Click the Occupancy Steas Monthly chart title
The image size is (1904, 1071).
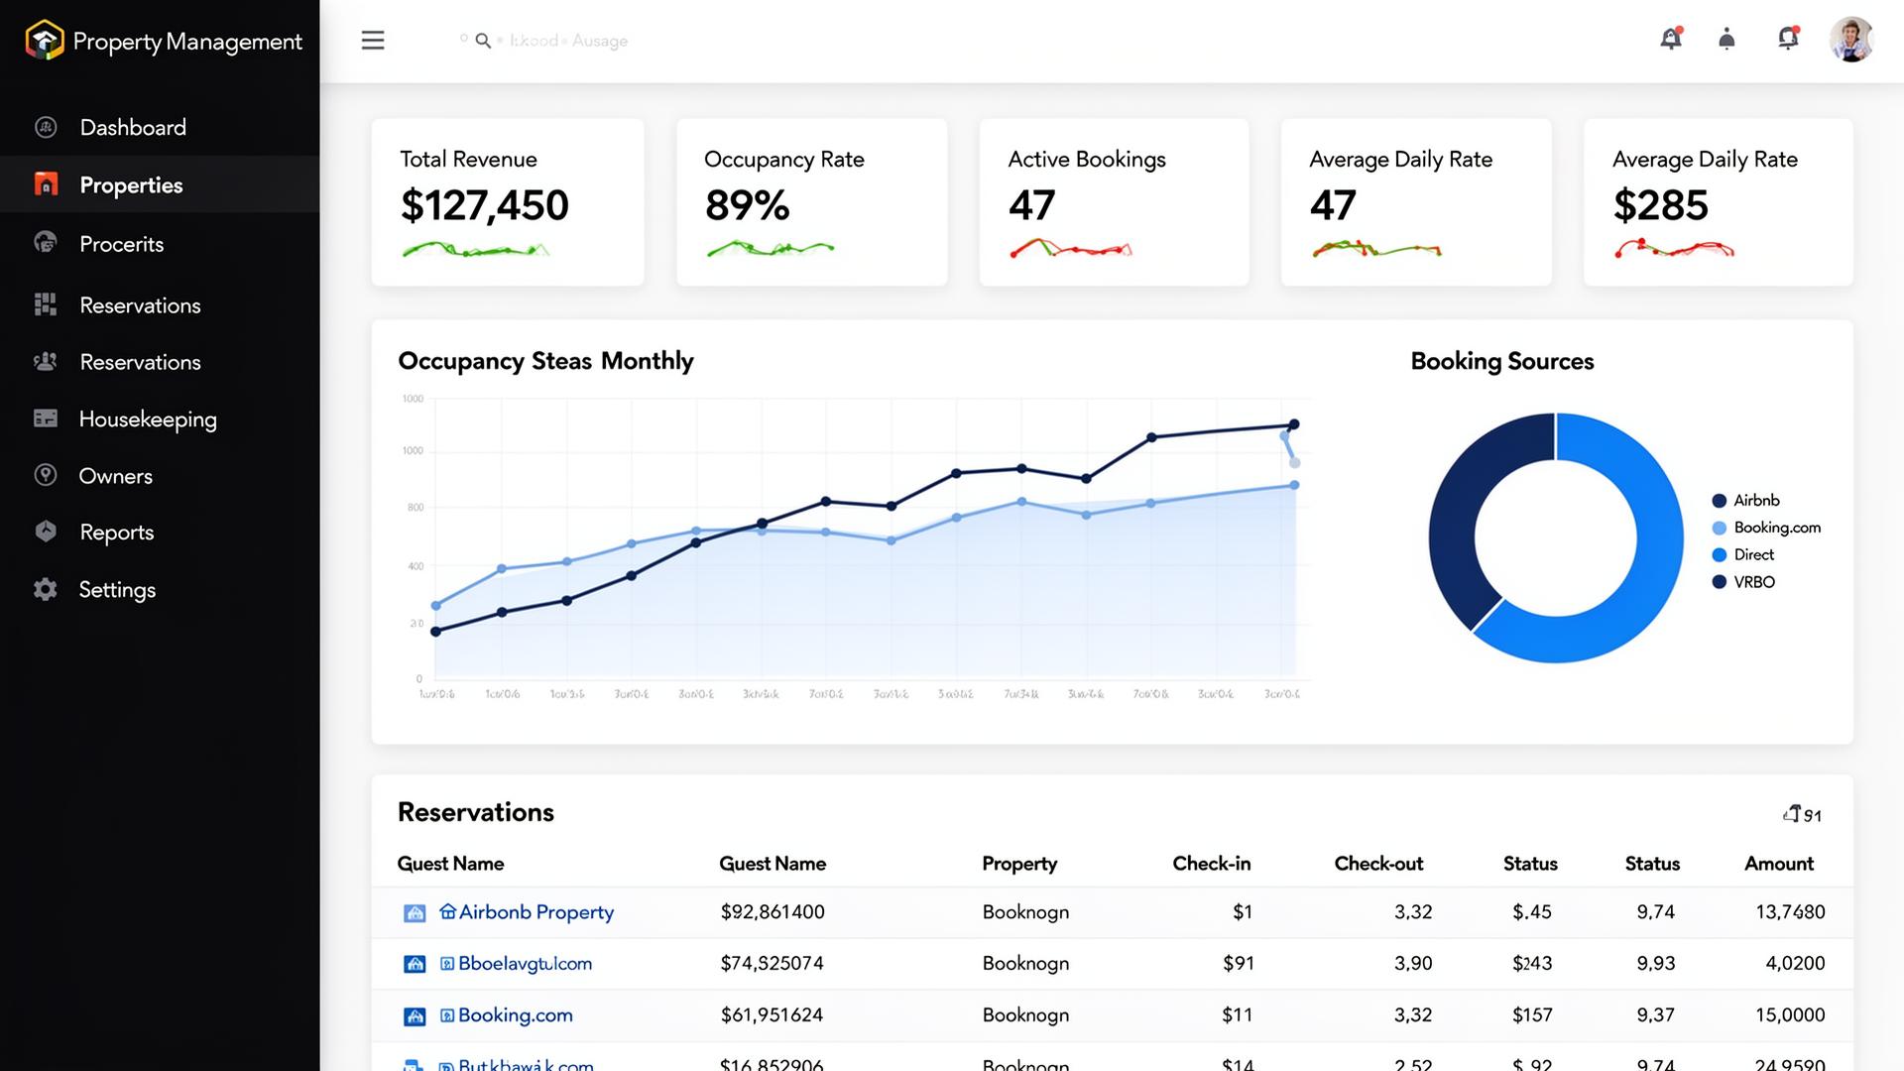tap(545, 361)
